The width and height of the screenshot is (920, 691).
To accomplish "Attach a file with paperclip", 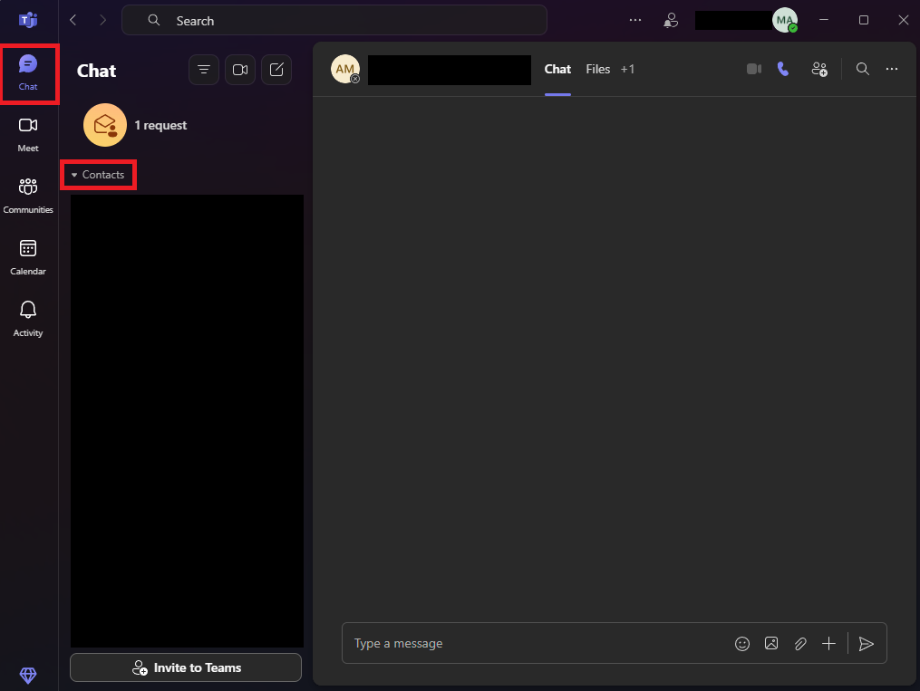I will point(800,644).
